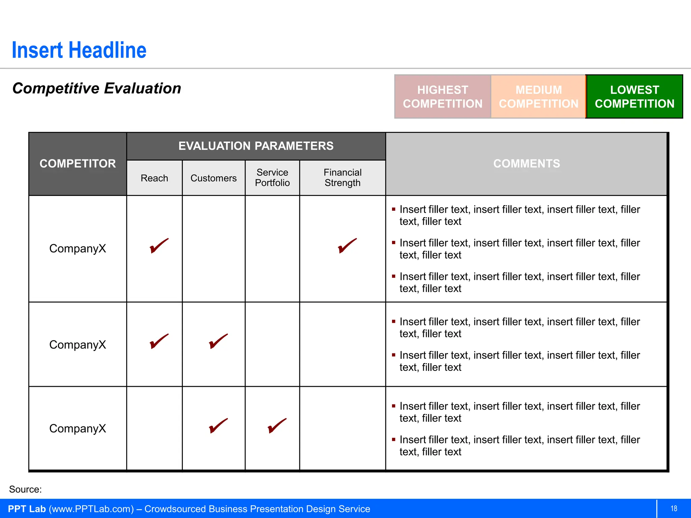Click checkmark in first row Reach column
This screenshot has width=691, height=518.
click(159, 246)
